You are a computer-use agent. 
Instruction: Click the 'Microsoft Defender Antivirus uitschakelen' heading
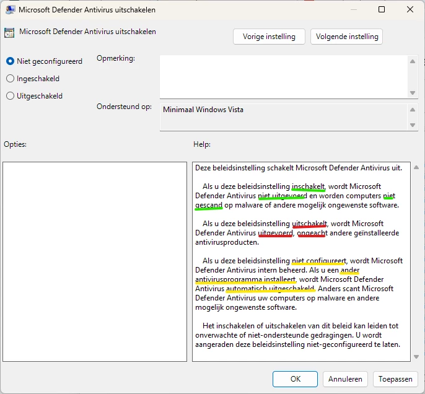pos(87,32)
